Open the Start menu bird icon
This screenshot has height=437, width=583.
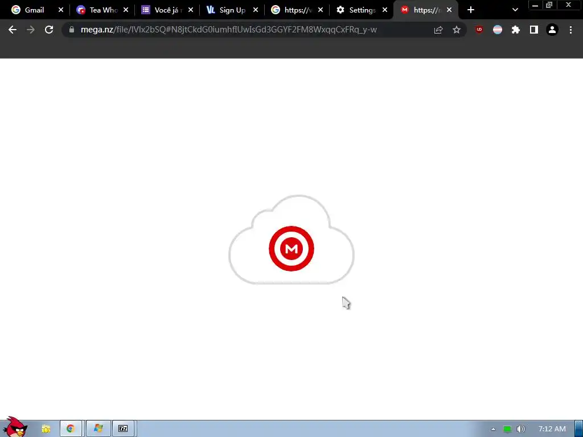pyautogui.click(x=15, y=427)
